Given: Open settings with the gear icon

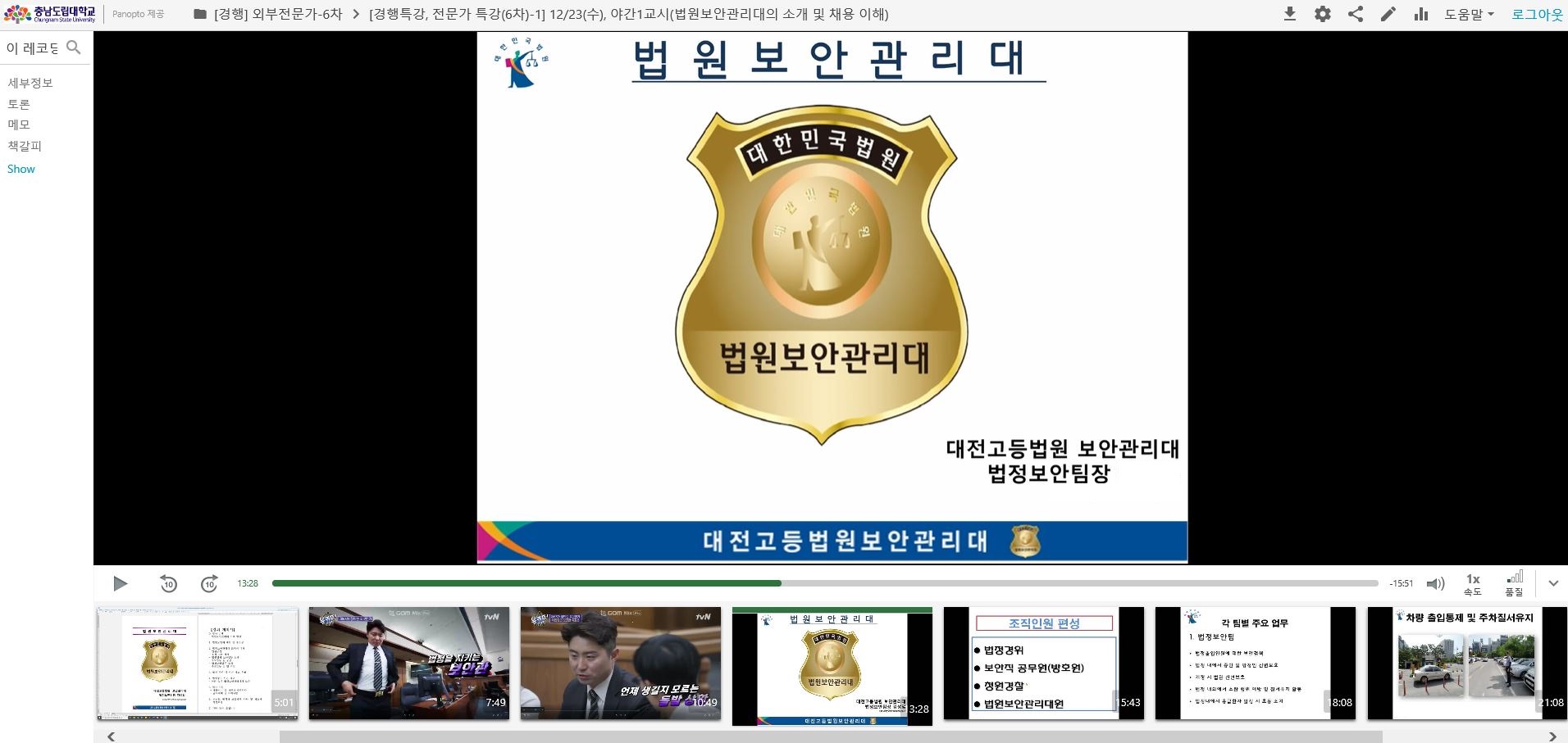Looking at the screenshot, I should tap(1323, 14).
